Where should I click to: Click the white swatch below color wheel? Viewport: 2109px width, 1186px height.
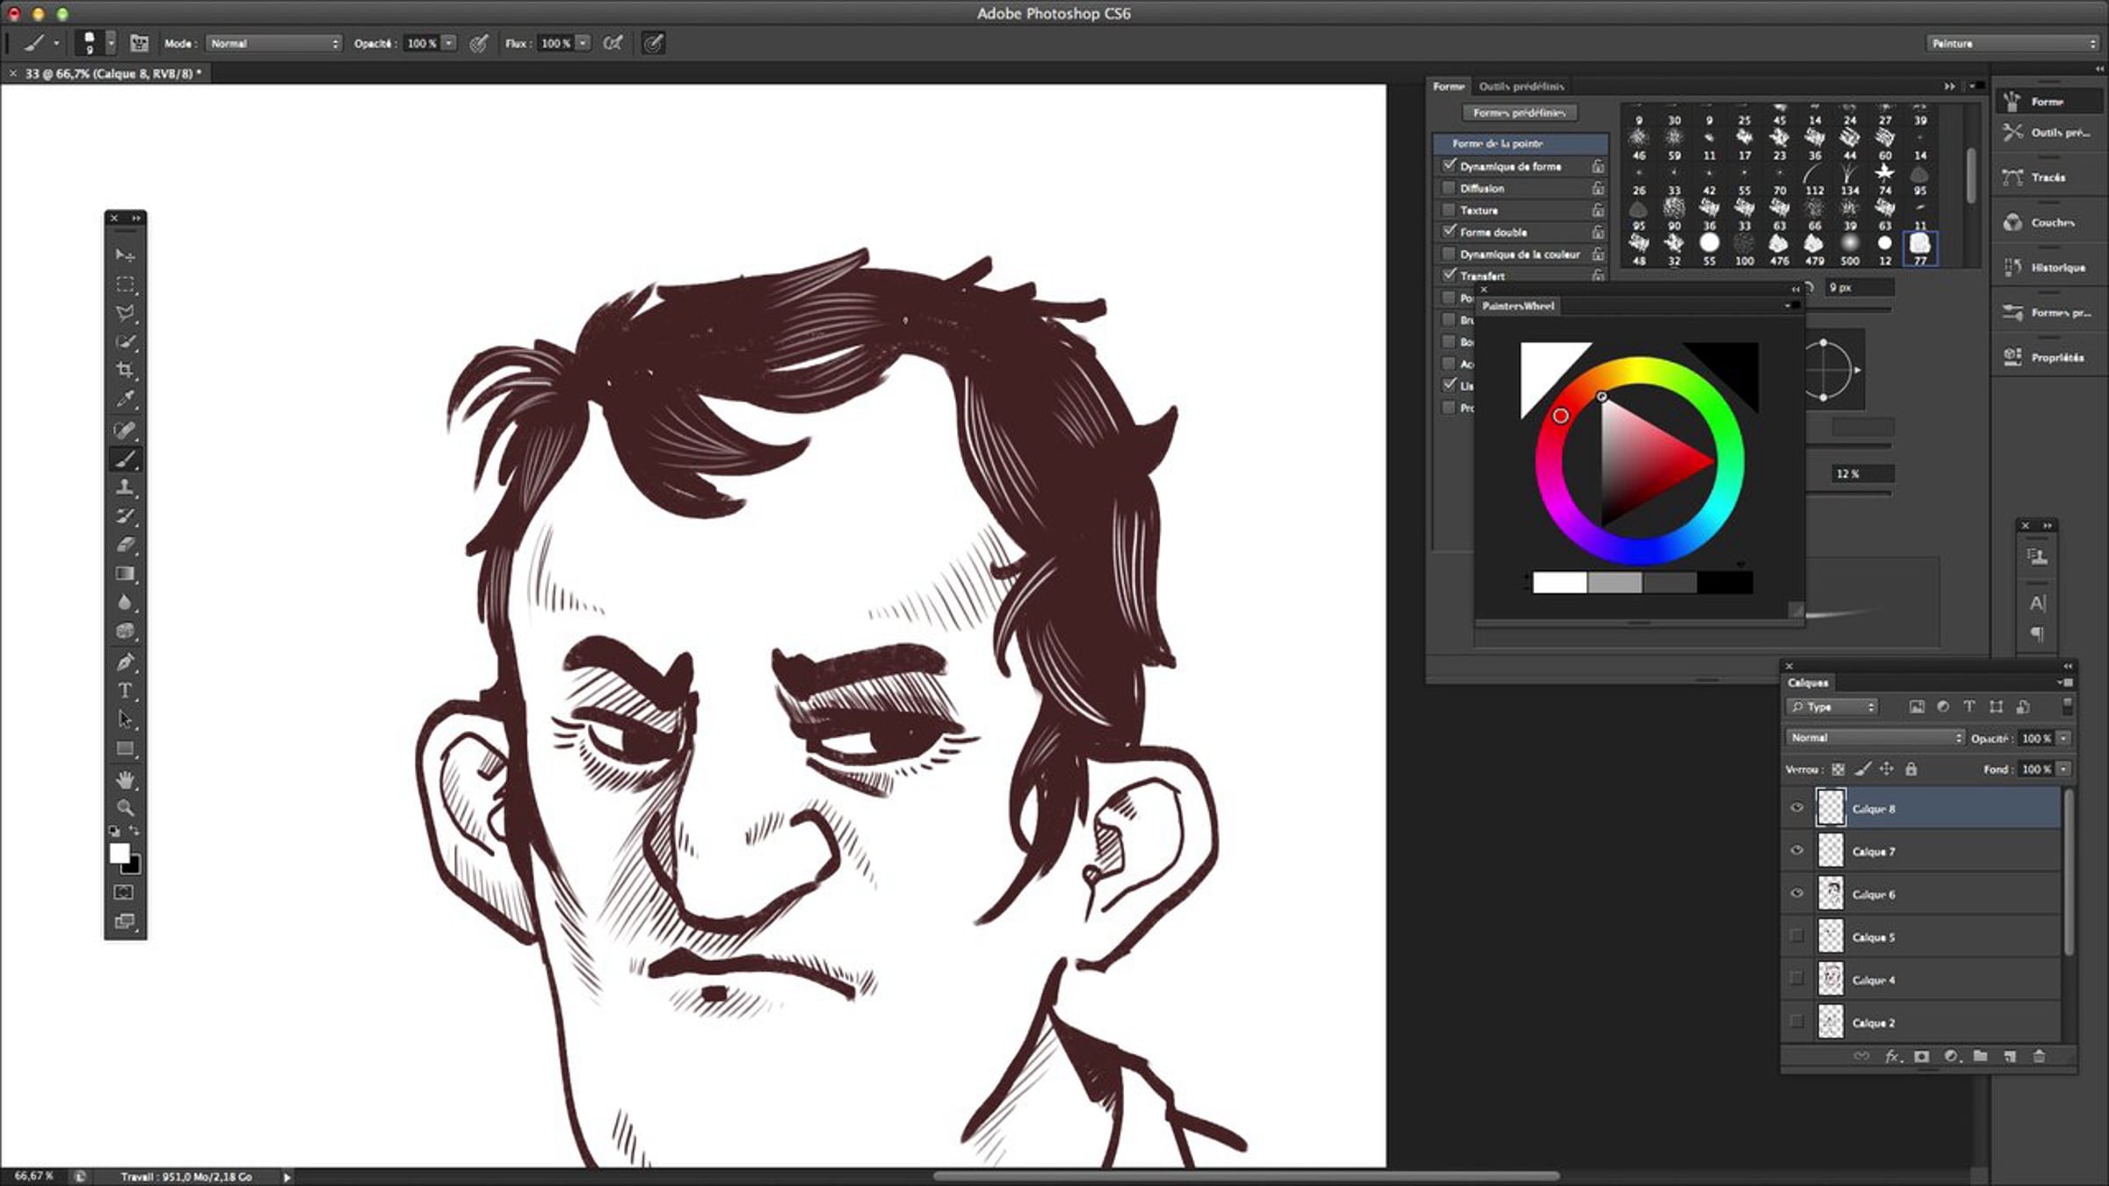tap(1559, 582)
